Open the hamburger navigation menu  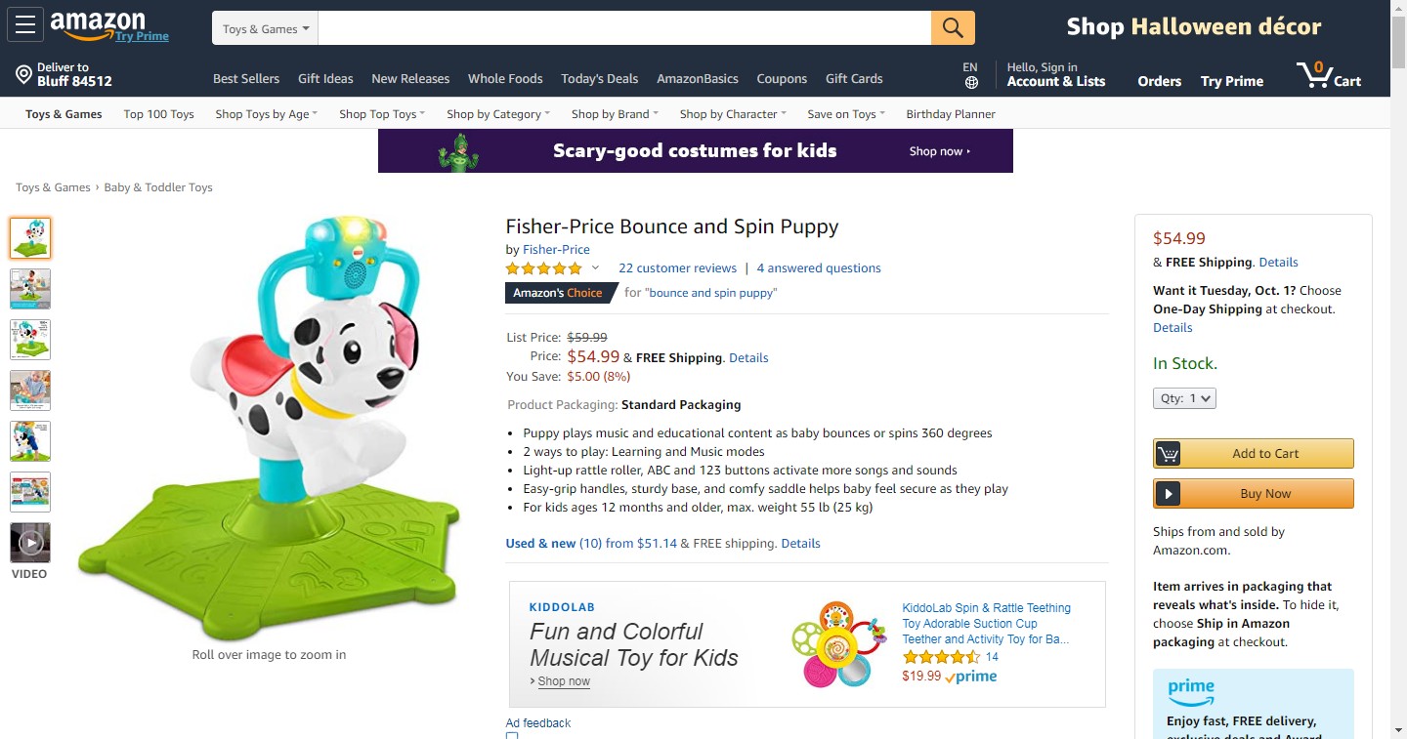24,25
